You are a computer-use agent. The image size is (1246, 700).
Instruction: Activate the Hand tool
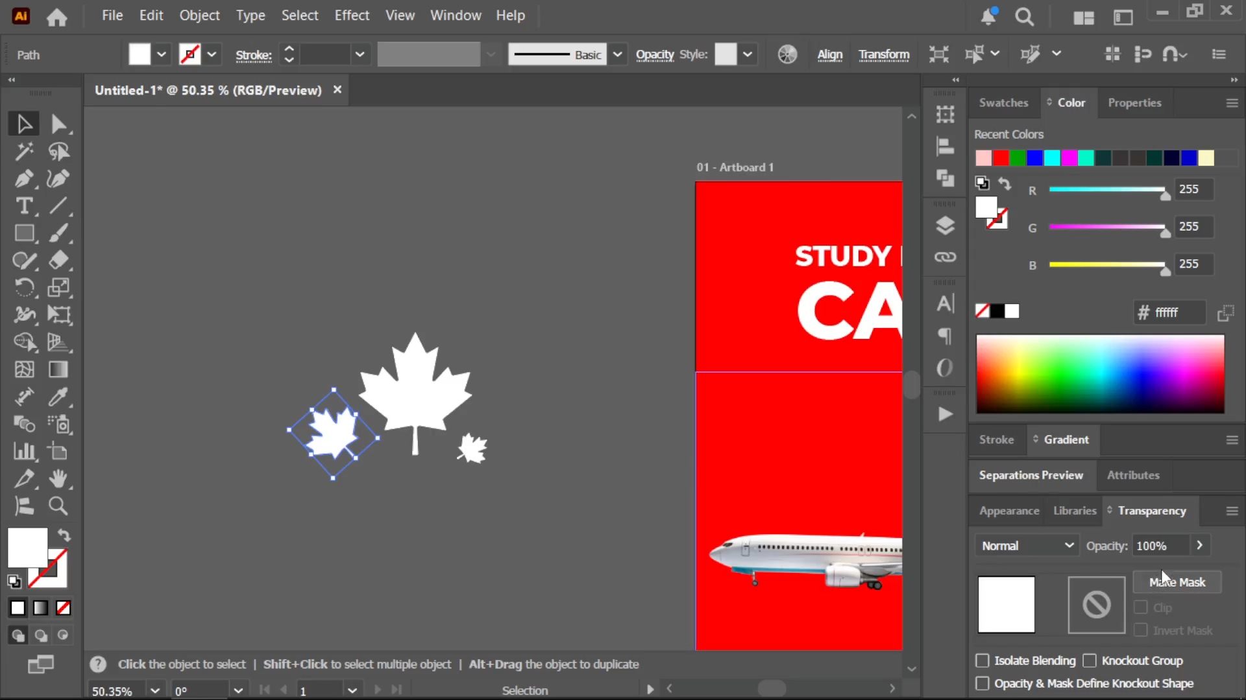pos(58,479)
